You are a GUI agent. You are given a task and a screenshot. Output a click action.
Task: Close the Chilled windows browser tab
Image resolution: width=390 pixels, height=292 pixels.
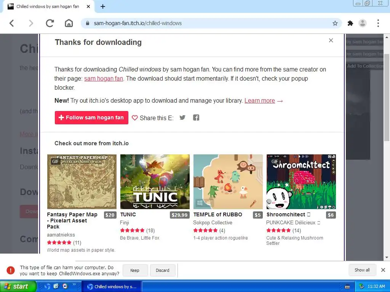(88, 7)
